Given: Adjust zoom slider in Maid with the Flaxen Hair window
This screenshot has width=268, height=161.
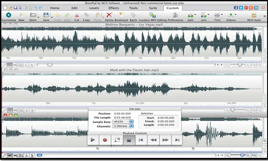Looking at the screenshot, I should pos(232,110).
